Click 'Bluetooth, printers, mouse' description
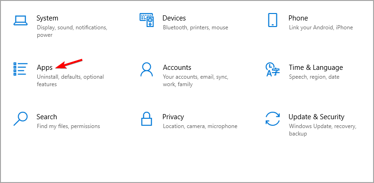 (x=195, y=27)
